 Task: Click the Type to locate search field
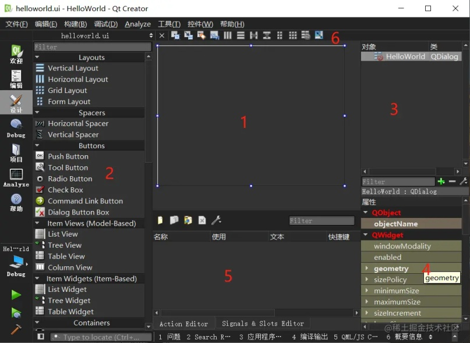click(x=101, y=337)
